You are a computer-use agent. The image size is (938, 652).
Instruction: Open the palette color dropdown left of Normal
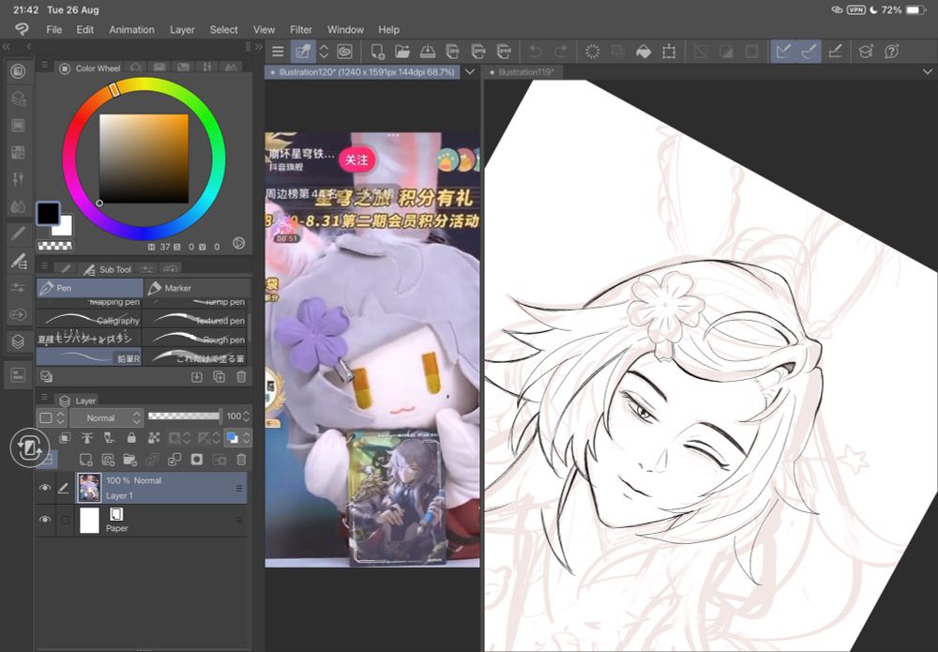coord(52,417)
